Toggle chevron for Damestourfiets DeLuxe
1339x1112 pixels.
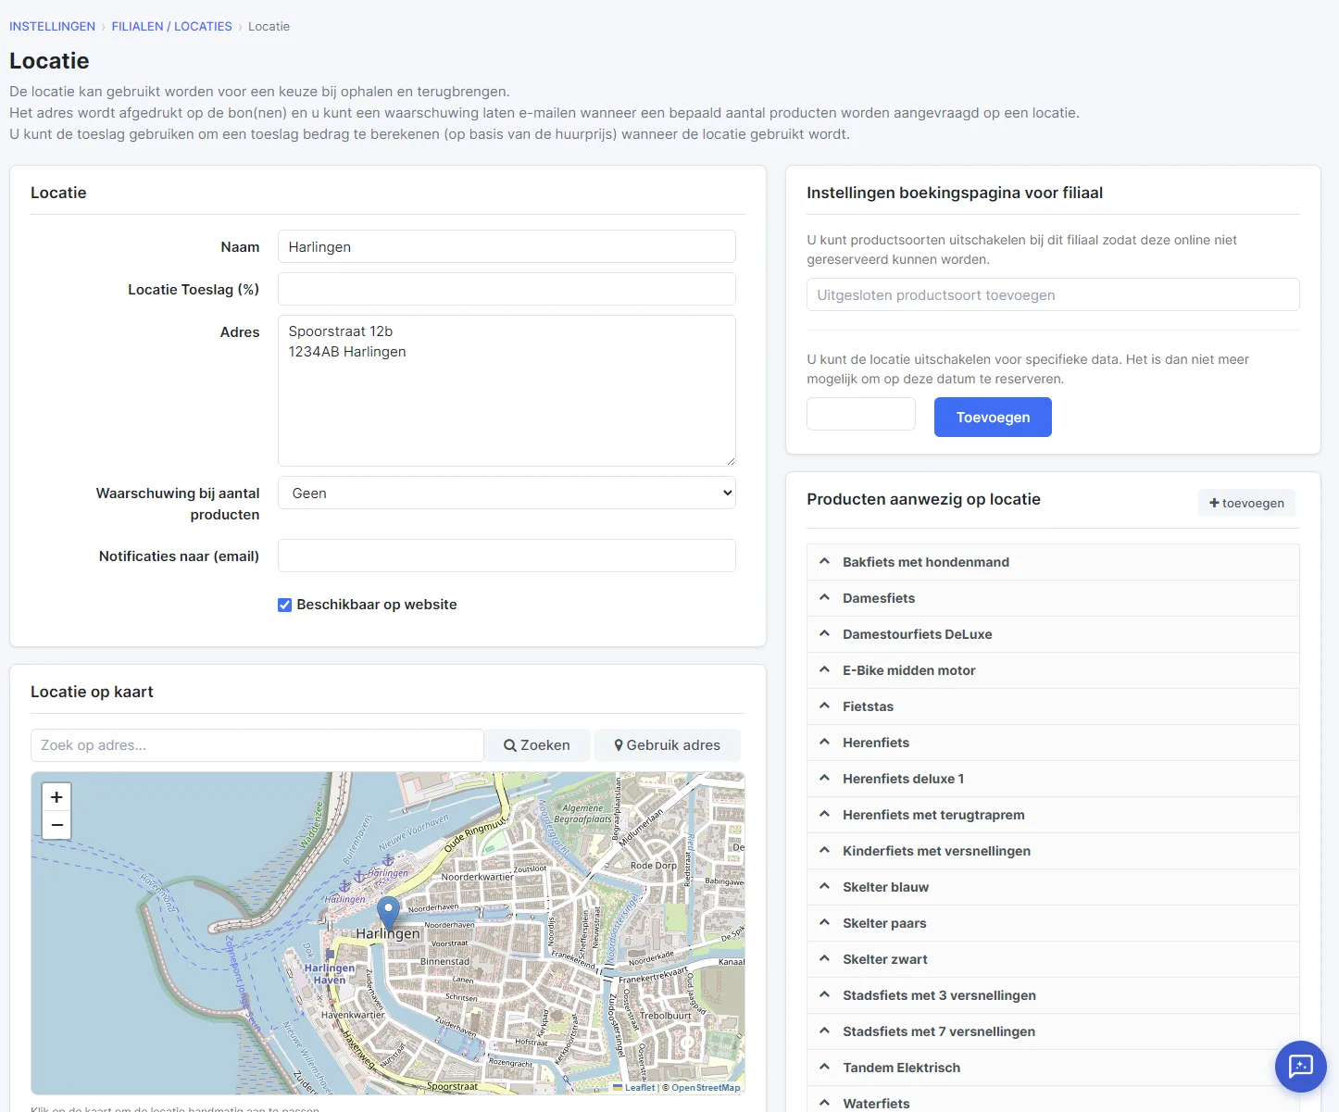tap(824, 633)
